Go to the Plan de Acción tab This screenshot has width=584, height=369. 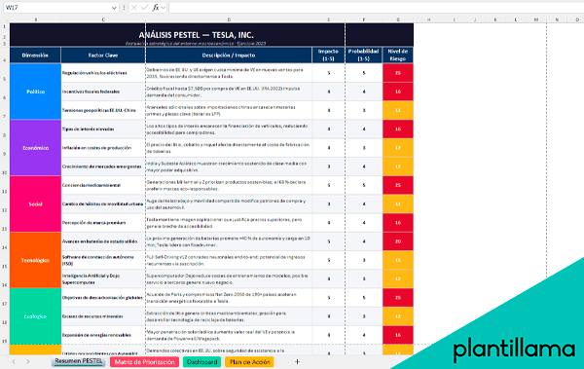click(x=249, y=362)
